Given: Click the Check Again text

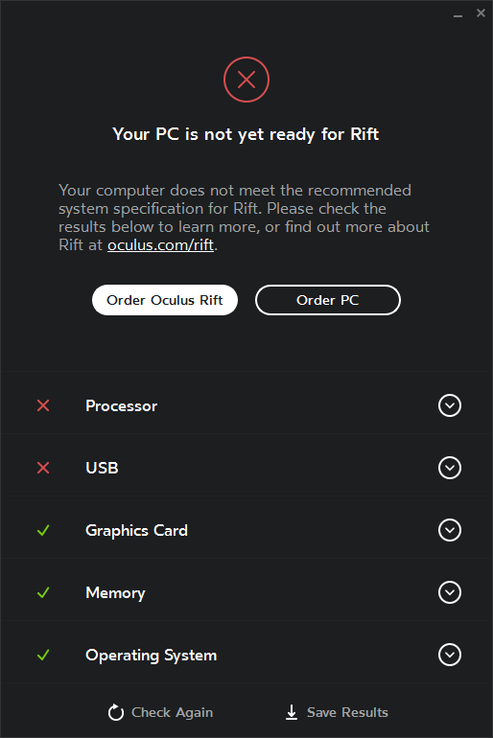Looking at the screenshot, I should [x=172, y=712].
